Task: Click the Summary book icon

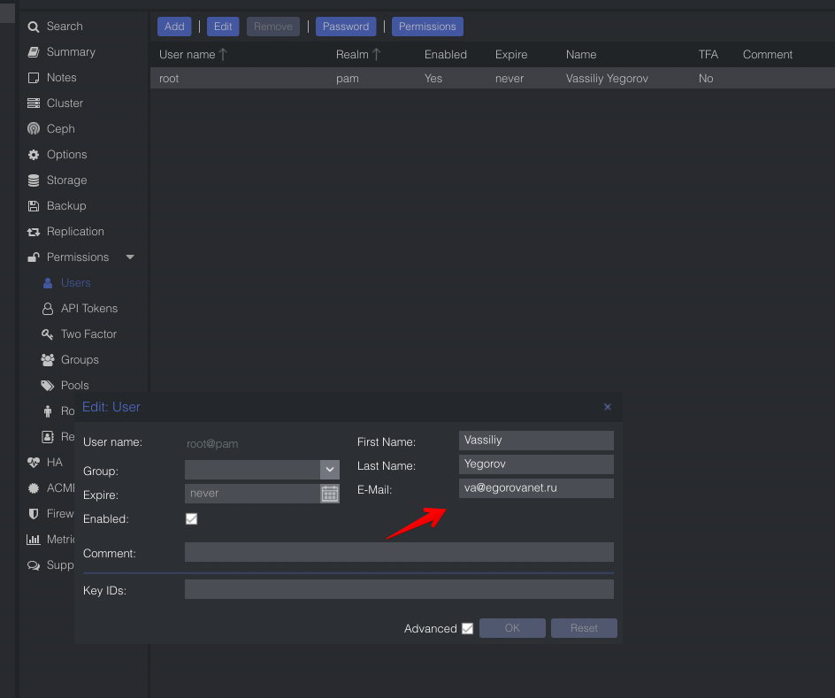Action: (x=34, y=52)
